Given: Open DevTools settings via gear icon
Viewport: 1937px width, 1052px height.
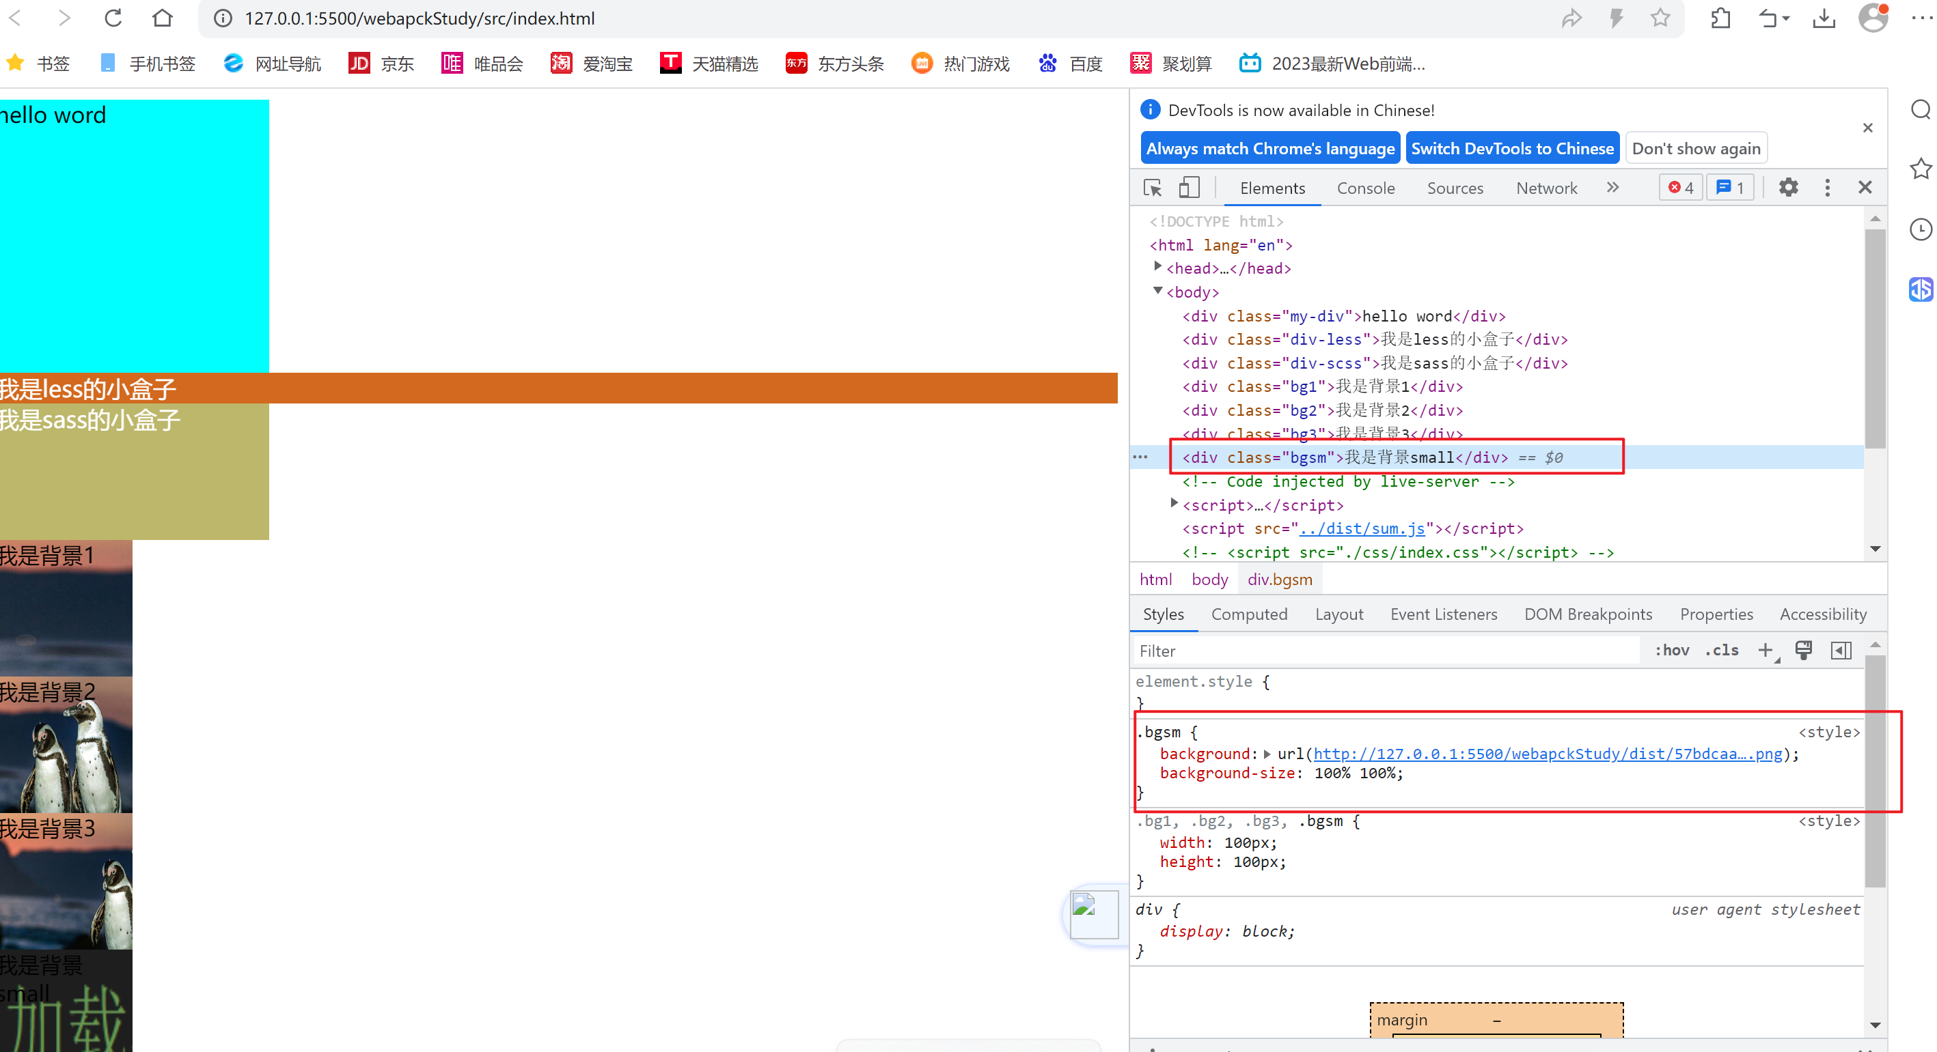Looking at the screenshot, I should [1788, 187].
